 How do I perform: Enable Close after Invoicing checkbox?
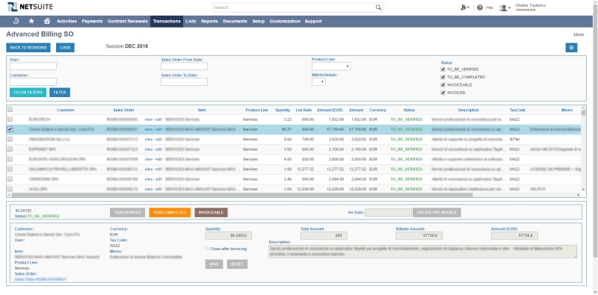click(x=207, y=248)
